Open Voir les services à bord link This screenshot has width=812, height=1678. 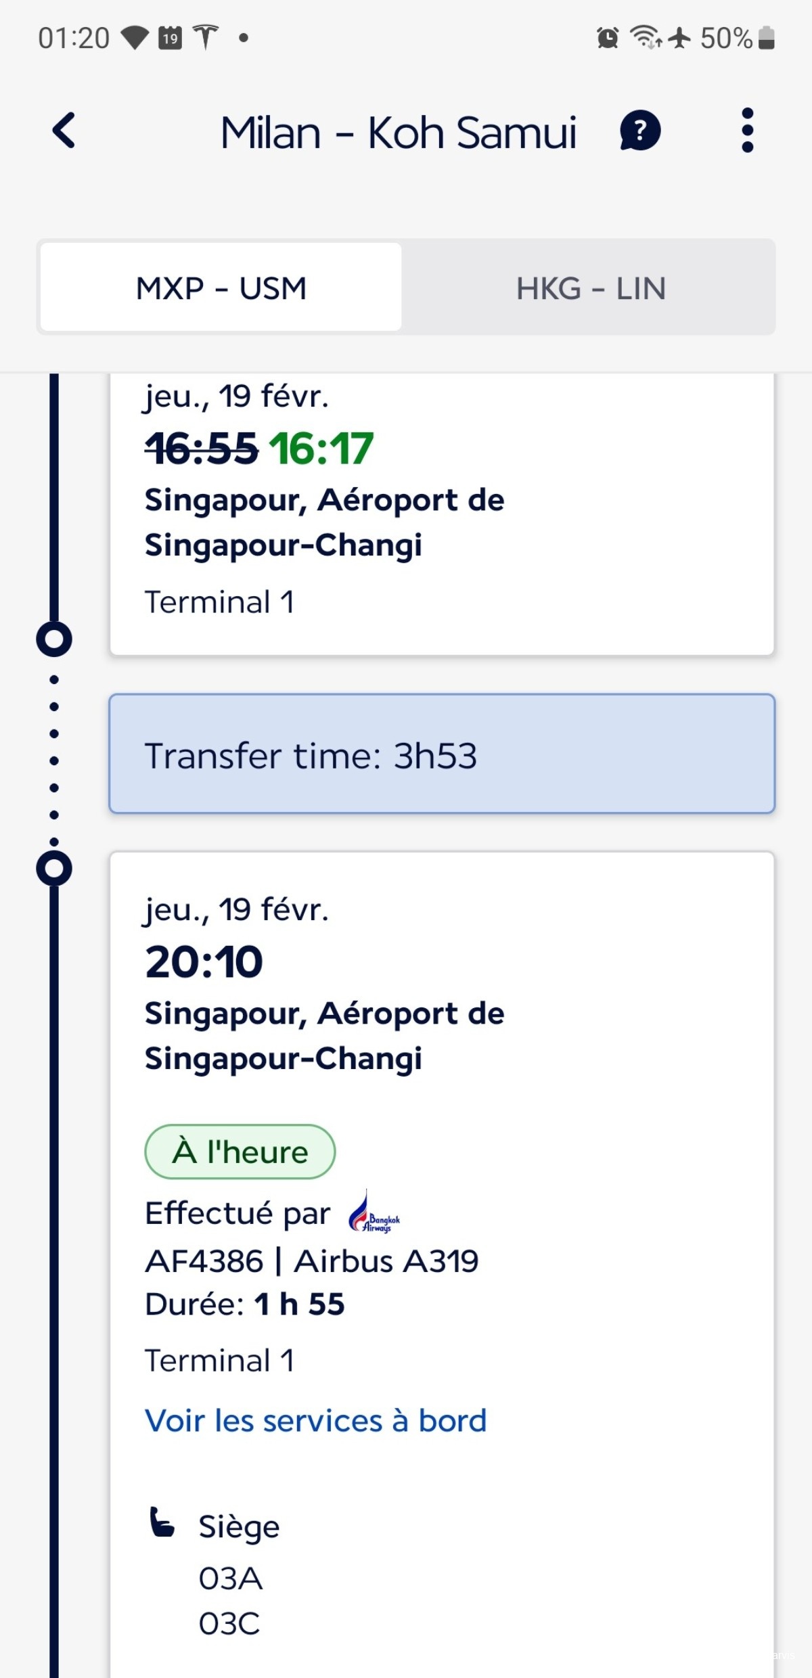point(316,1421)
